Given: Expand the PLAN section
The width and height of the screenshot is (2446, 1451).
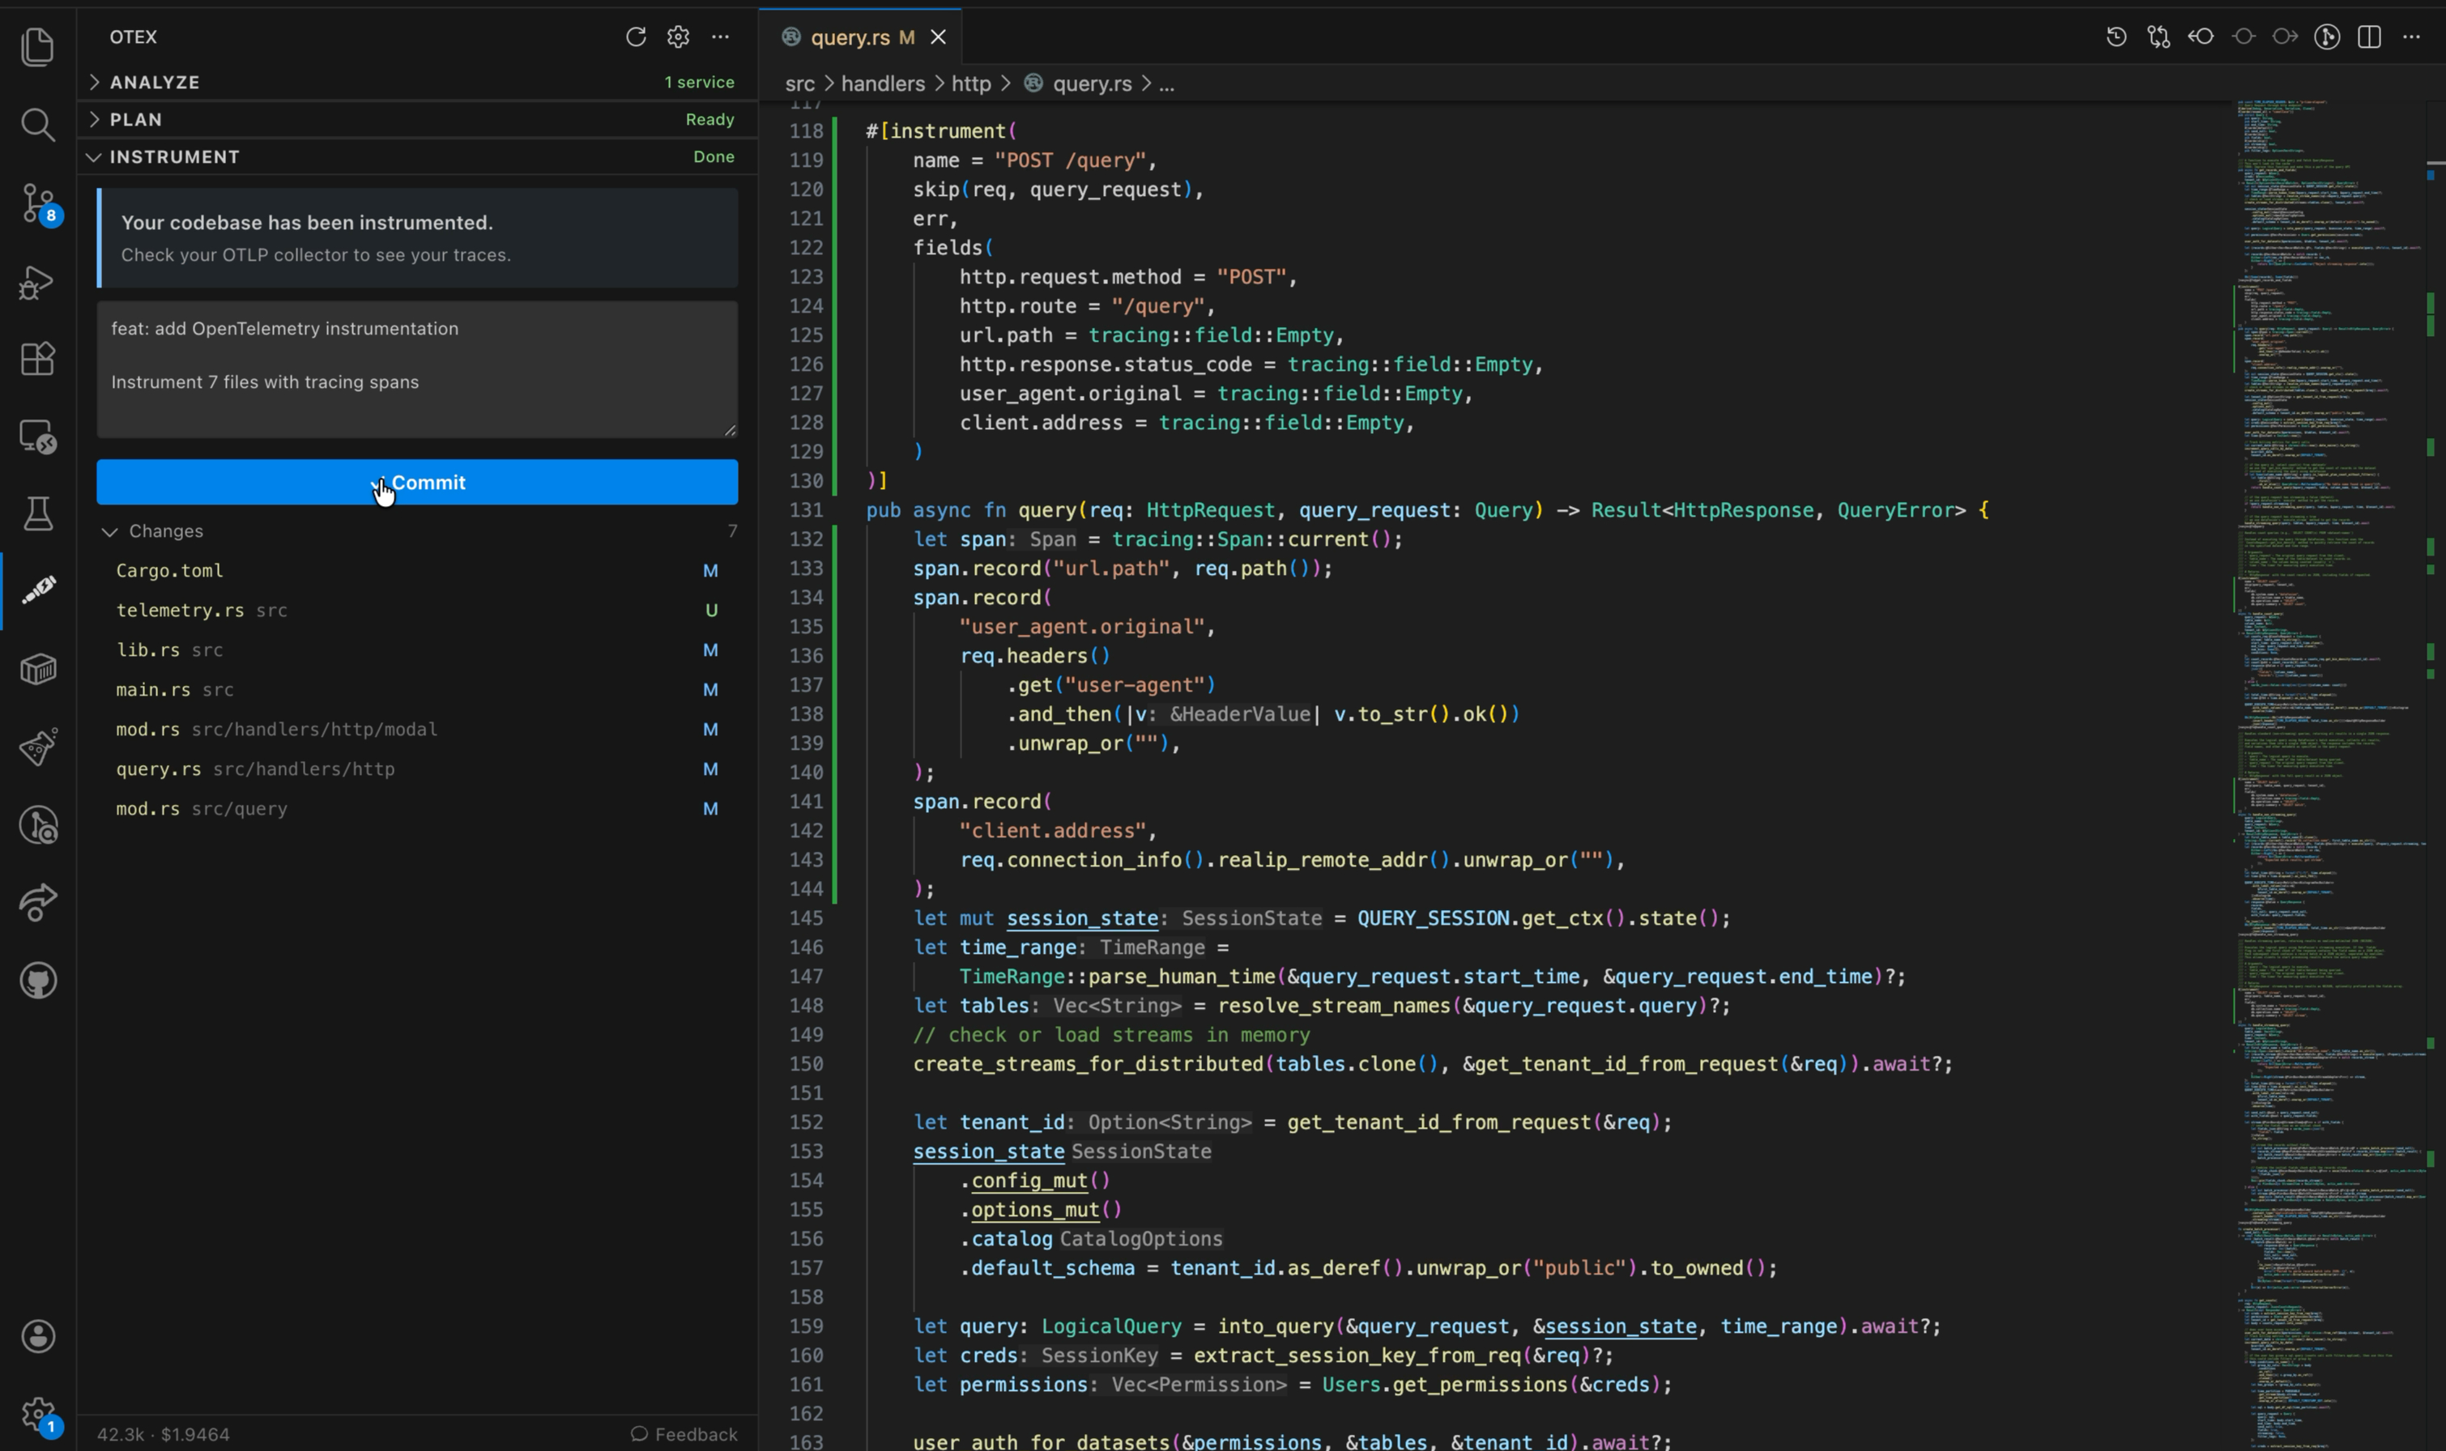Looking at the screenshot, I should [x=416, y=119].
